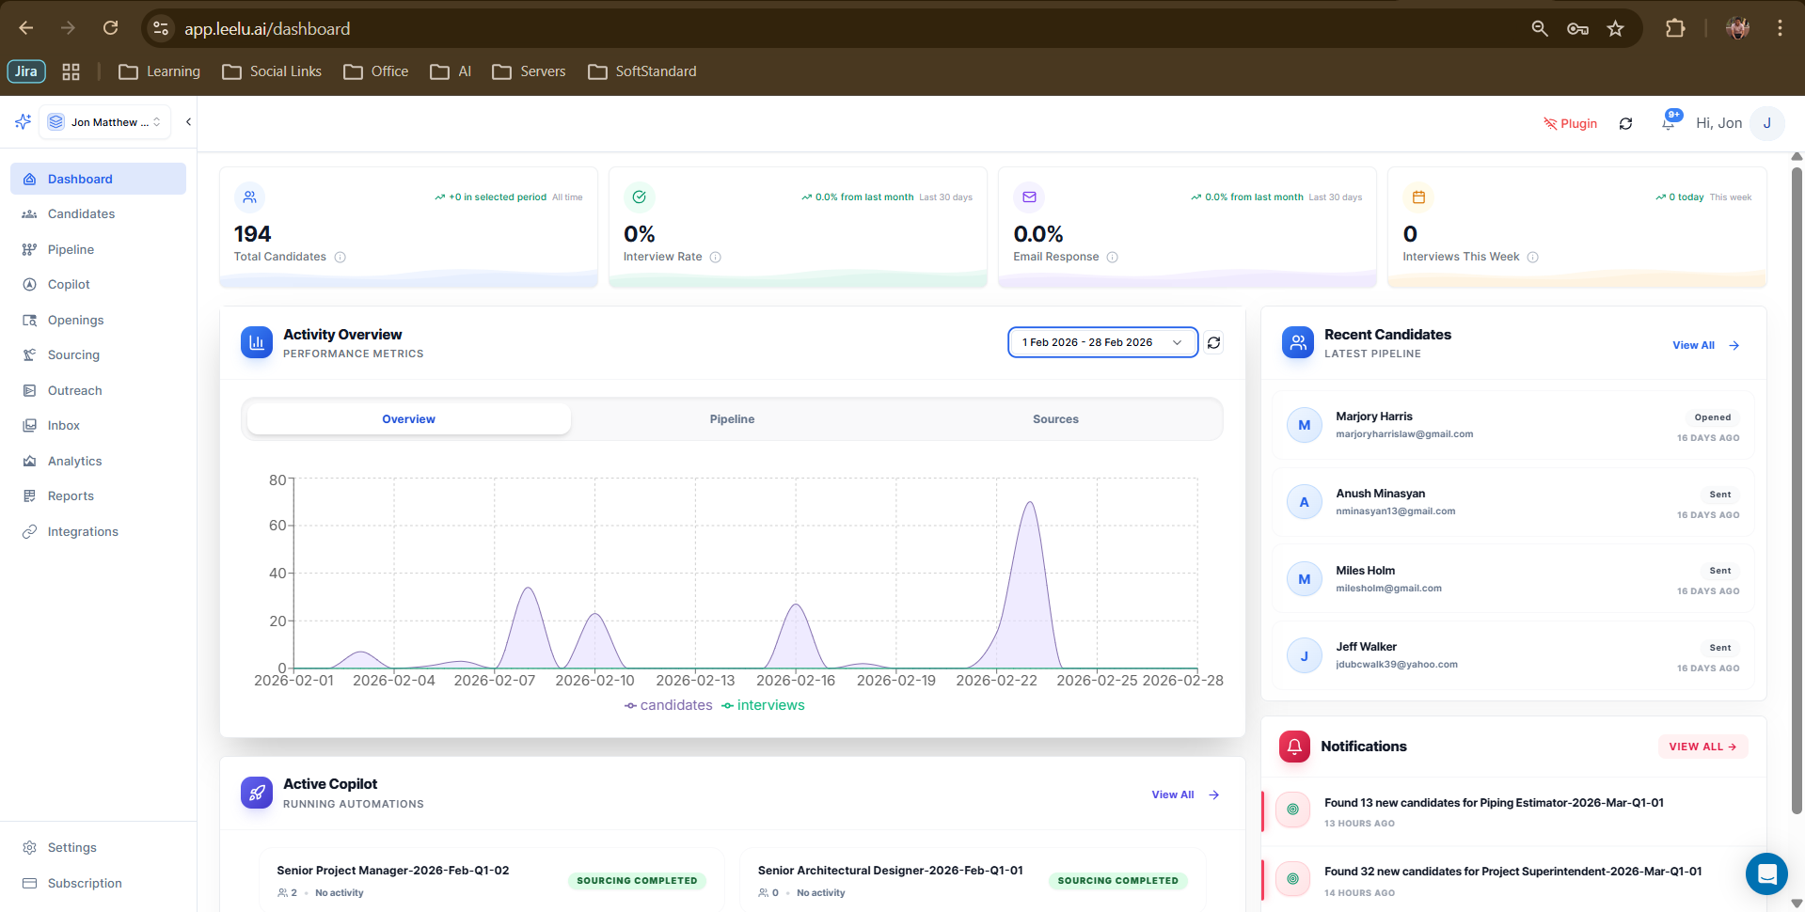The width and height of the screenshot is (1805, 912).
Task: Toggle candidates series in chart legend
Action: (x=669, y=705)
